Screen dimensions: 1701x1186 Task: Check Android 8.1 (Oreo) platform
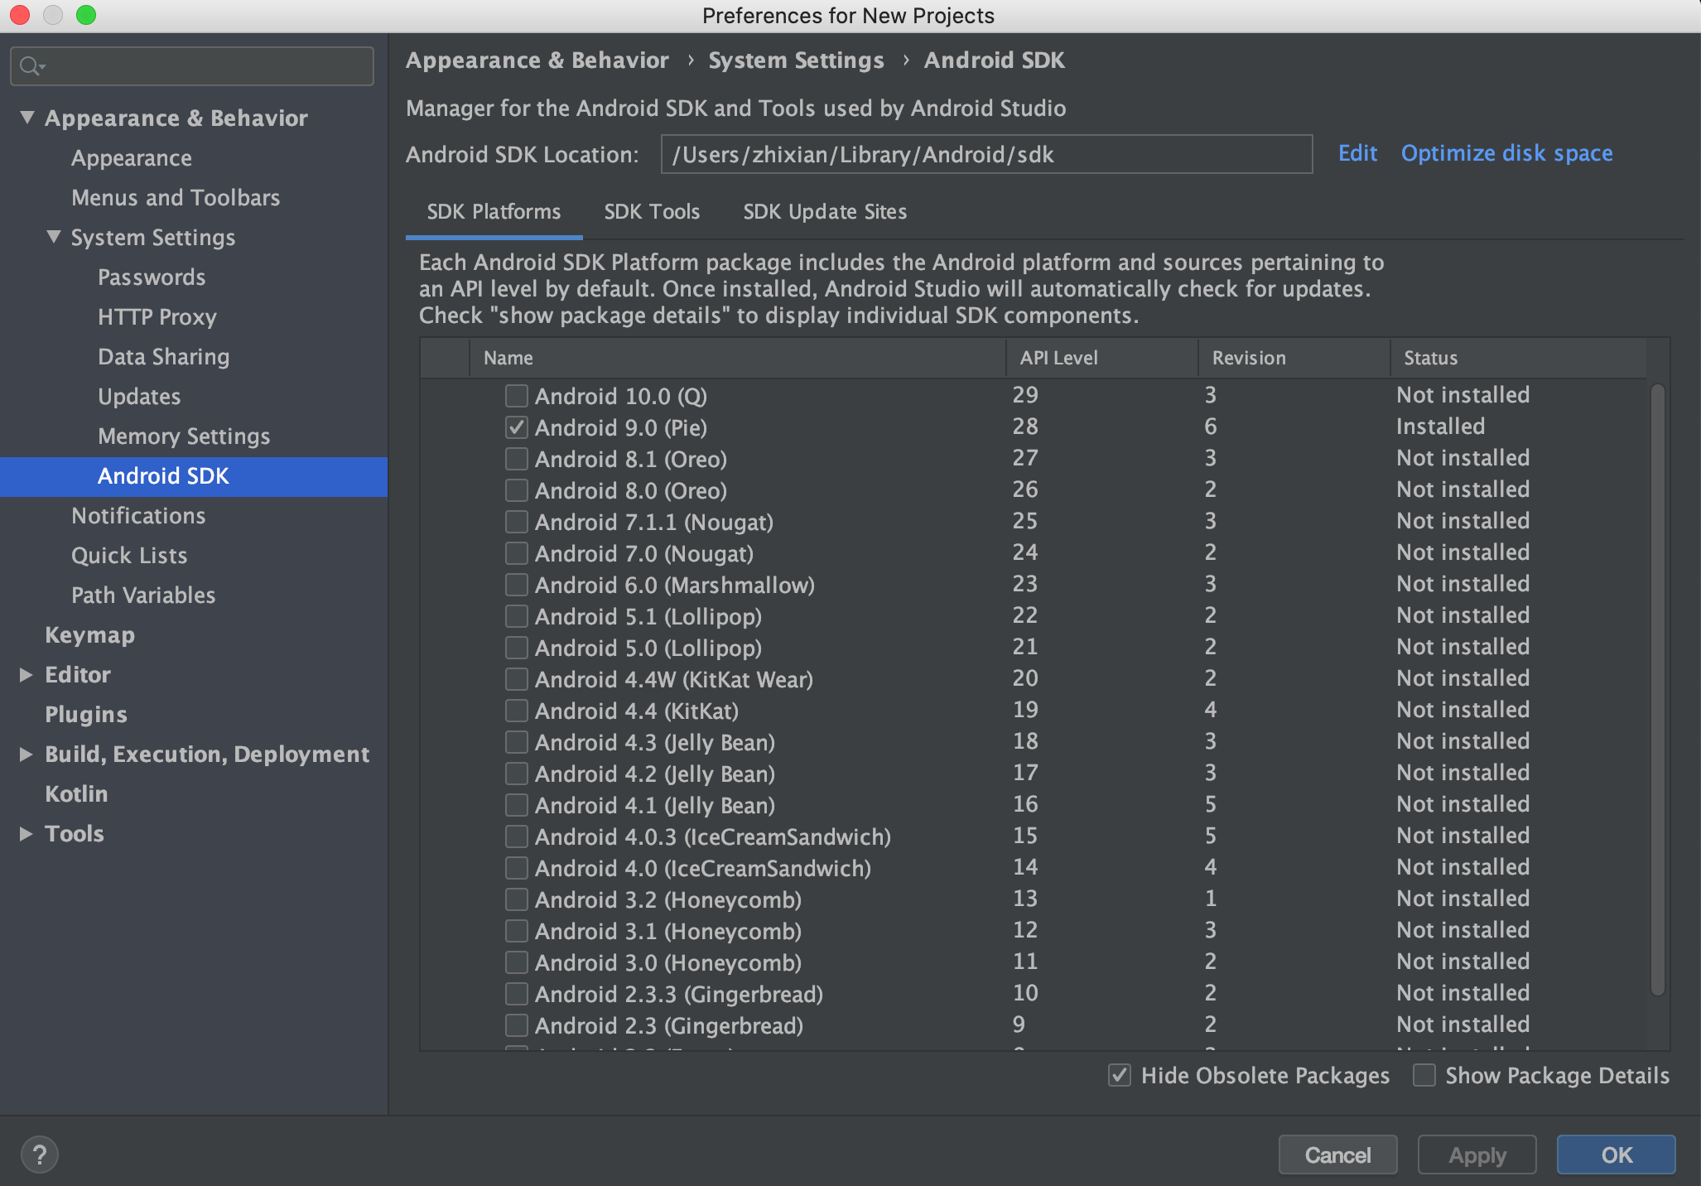517,459
